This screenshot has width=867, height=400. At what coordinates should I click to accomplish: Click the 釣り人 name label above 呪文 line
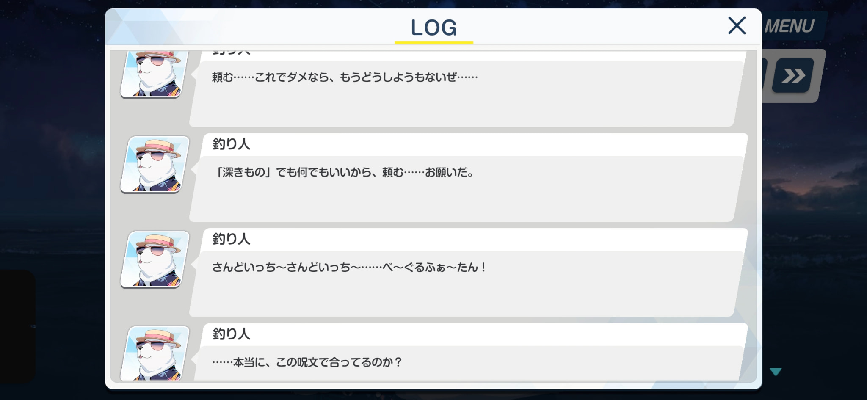coord(231,334)
